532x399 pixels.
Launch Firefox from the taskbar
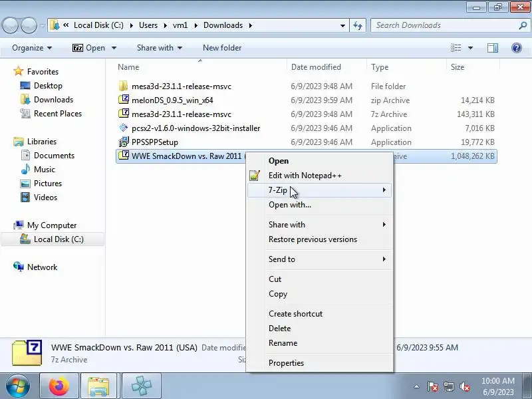59,386
